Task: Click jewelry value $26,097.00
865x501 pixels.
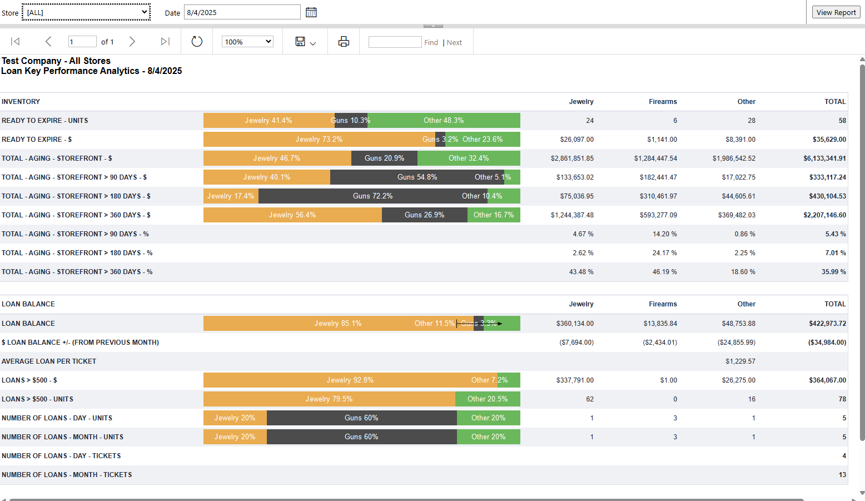Action: coord(577,140)
